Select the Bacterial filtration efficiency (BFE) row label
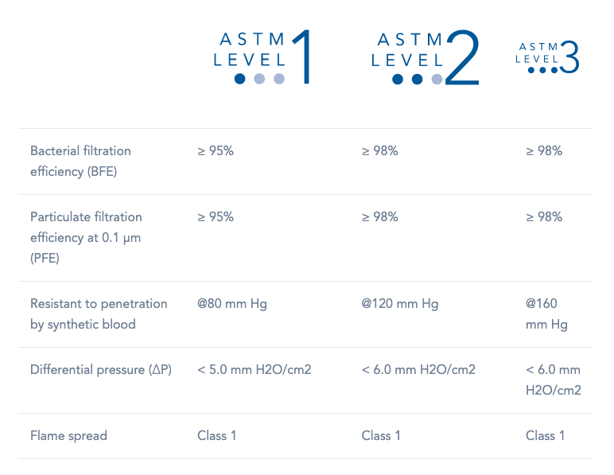614x475 pixels. [x=80, y=161]
